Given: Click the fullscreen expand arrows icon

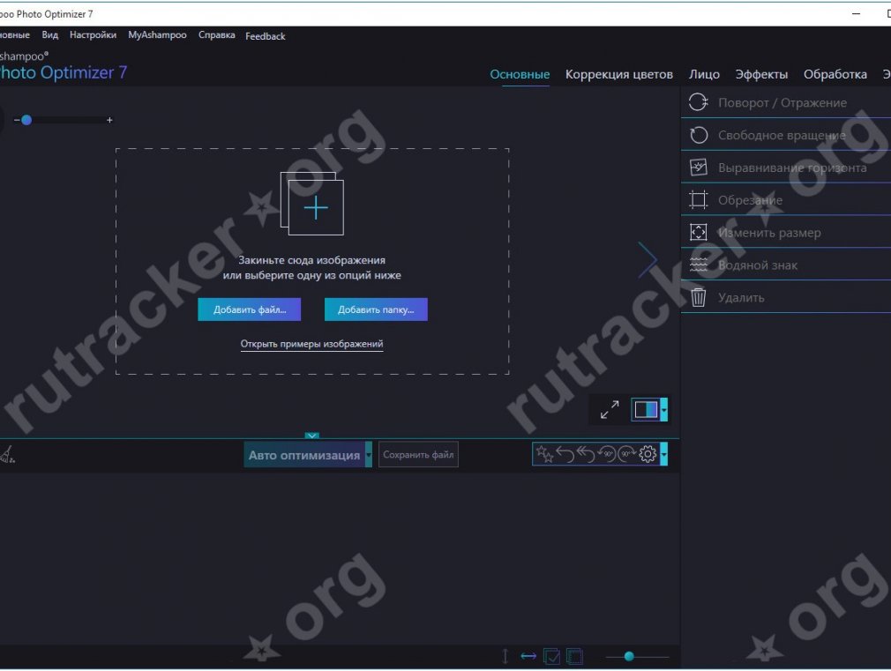Looking at the screenshot, I should (x=610, y=410).
